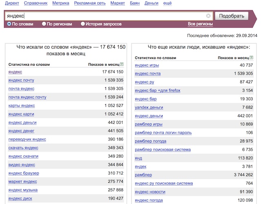Screen dimensions: 261x204
Task: Open the 'яндекс бар' keyword link
Action: [146, 99]
